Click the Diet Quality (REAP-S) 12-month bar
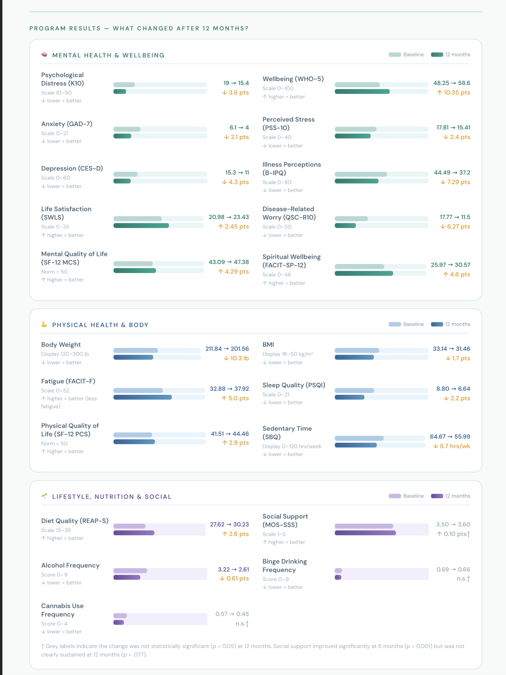The height and width of the screenshot is (675, 506). click(134, 533)
